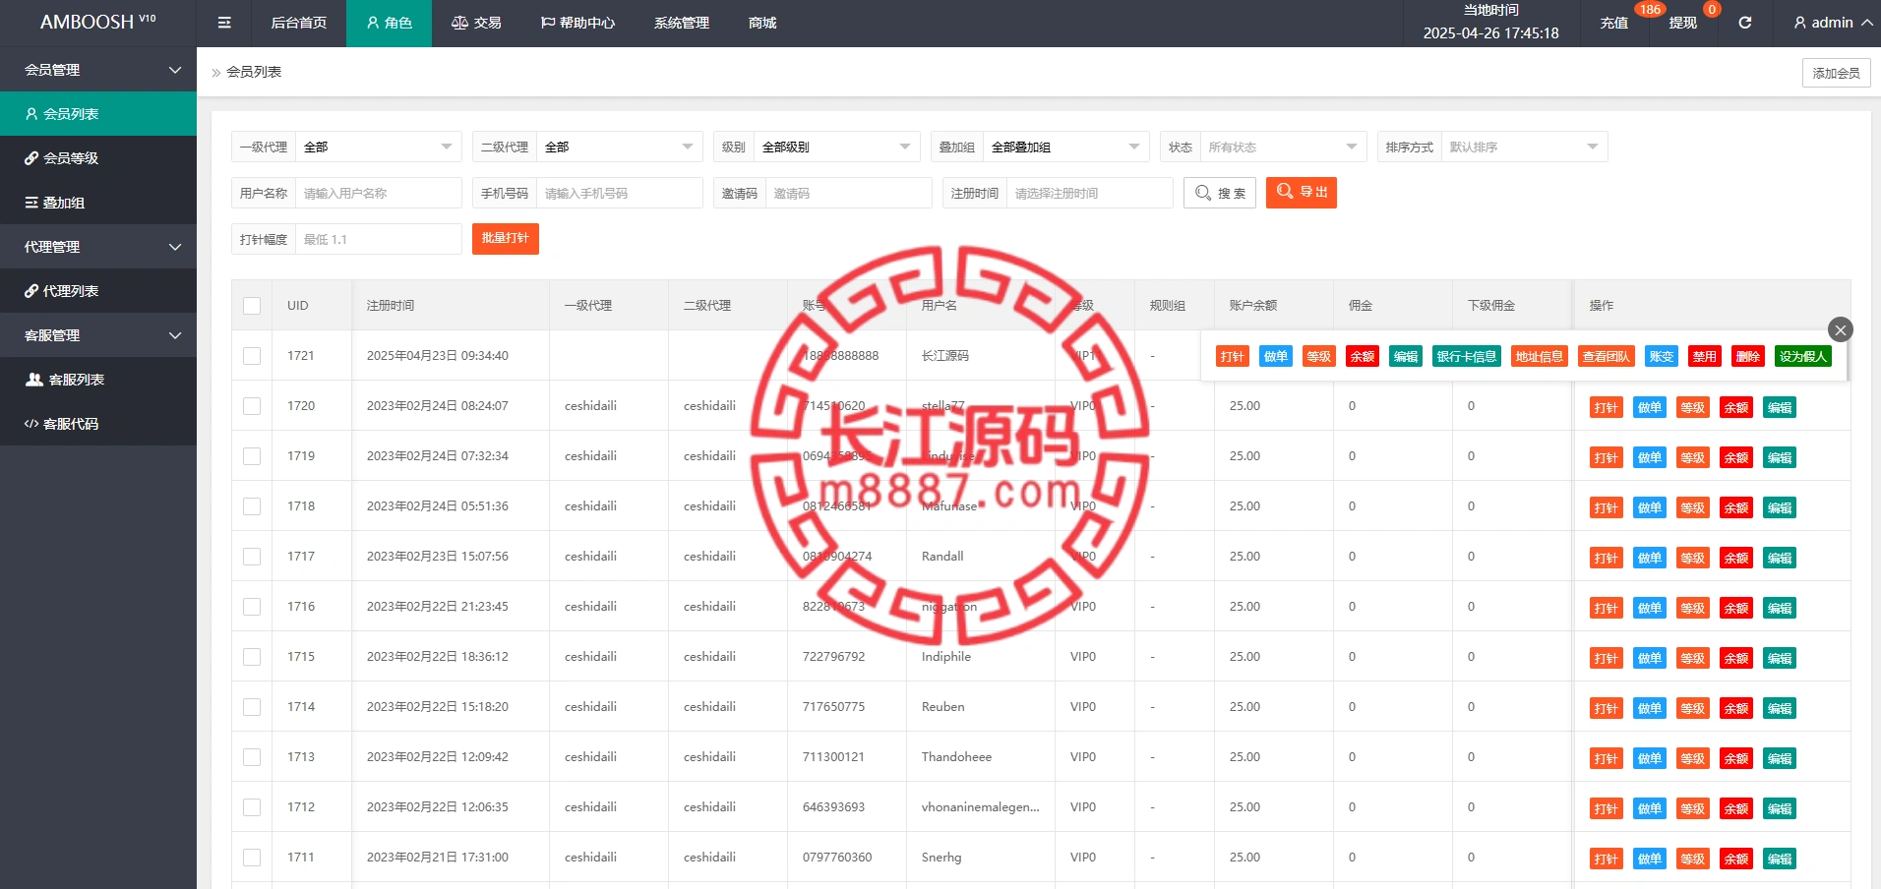Click 银行卡信息 in the action popup
Screen dimensions: 1881x889
point(1467,356)
